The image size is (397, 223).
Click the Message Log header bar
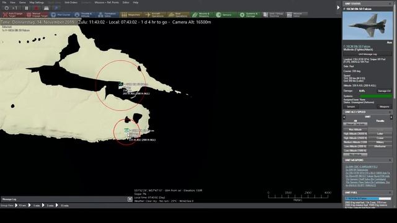[x=64, y=199]
